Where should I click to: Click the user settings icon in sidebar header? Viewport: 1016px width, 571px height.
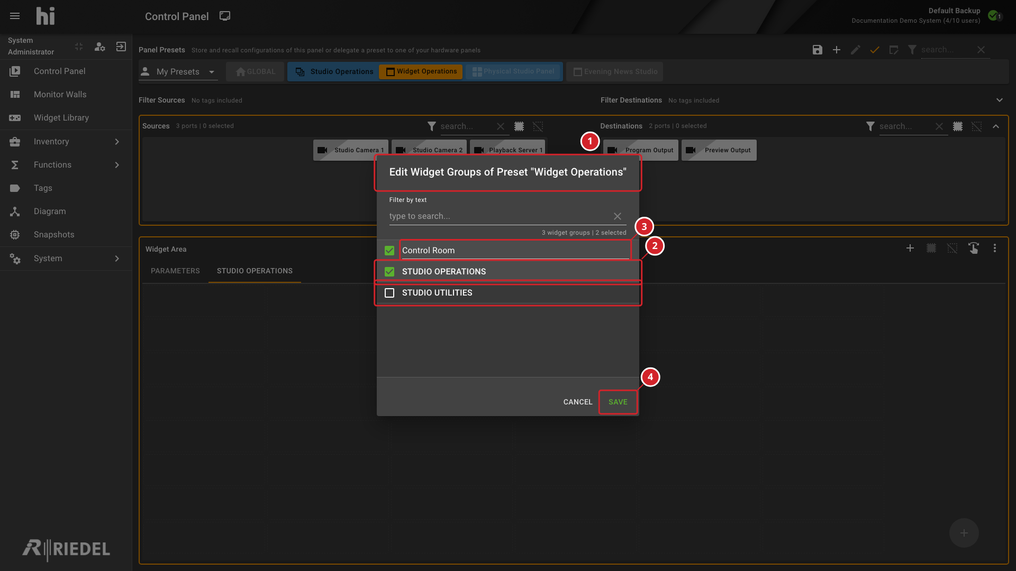coord(99,47)
